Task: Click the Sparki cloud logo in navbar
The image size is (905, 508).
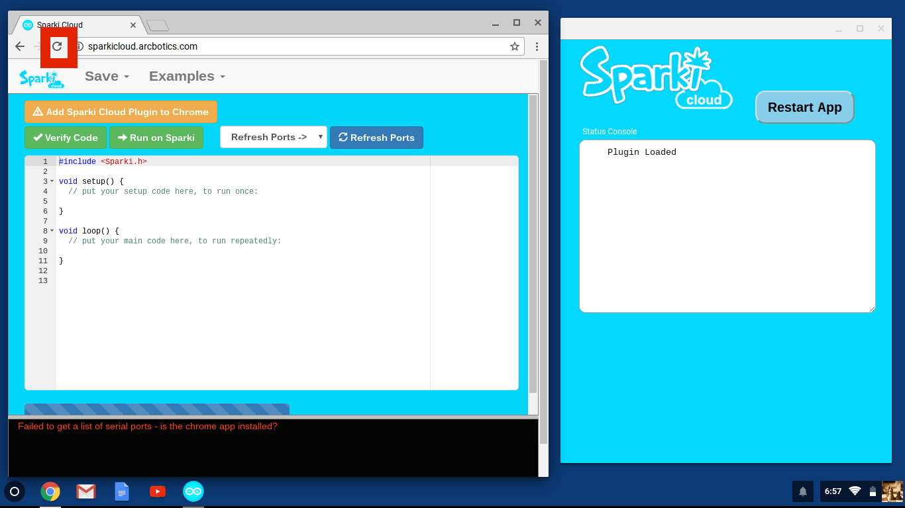Action: pos(42,78)
